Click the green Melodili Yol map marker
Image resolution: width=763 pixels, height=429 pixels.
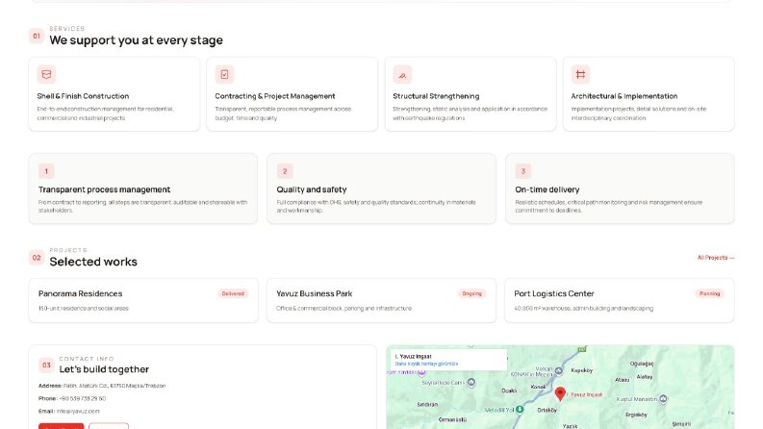coord(520,410)
